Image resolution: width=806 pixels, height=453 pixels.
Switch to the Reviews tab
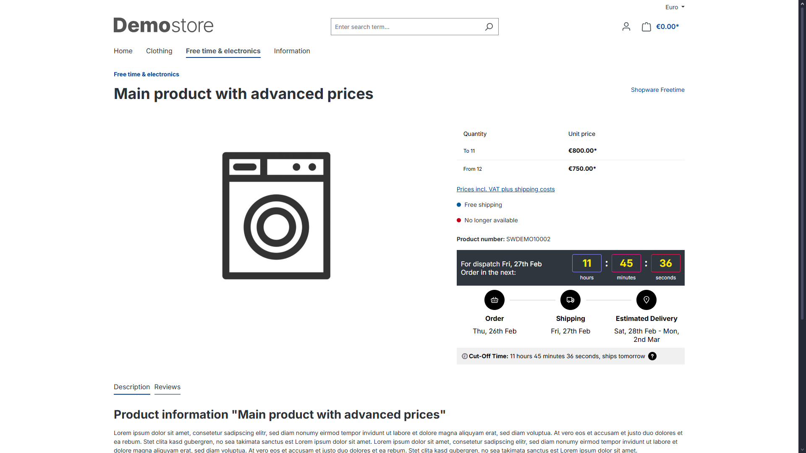(167, 387)
